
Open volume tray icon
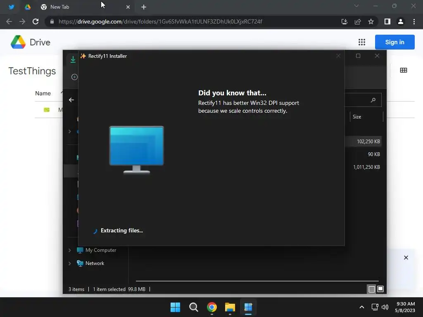(x=385, y=307)
